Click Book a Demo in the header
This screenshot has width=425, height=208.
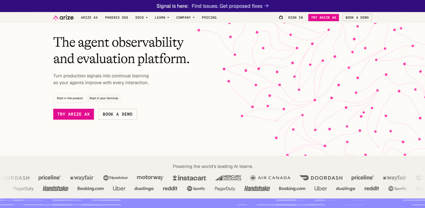pos(357,17)
